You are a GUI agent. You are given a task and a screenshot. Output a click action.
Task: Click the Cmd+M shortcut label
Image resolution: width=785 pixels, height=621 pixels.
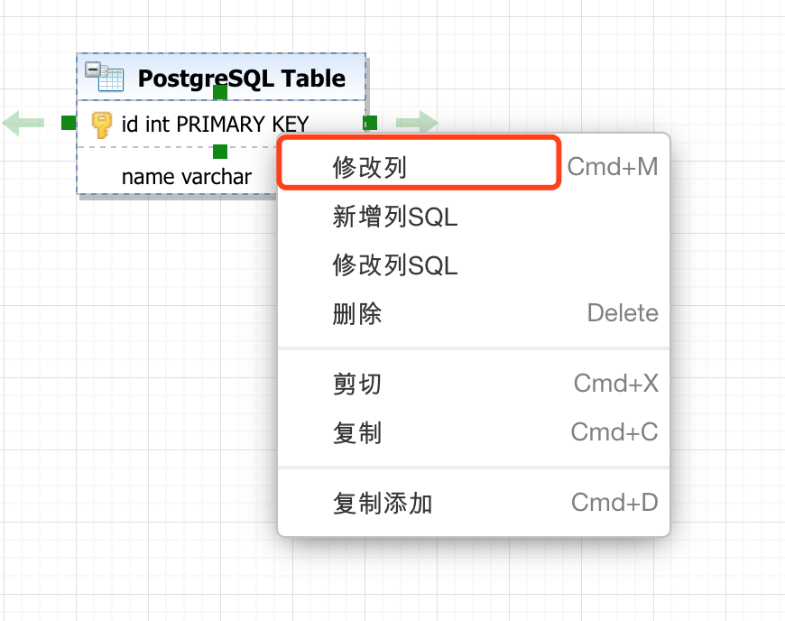613,166
